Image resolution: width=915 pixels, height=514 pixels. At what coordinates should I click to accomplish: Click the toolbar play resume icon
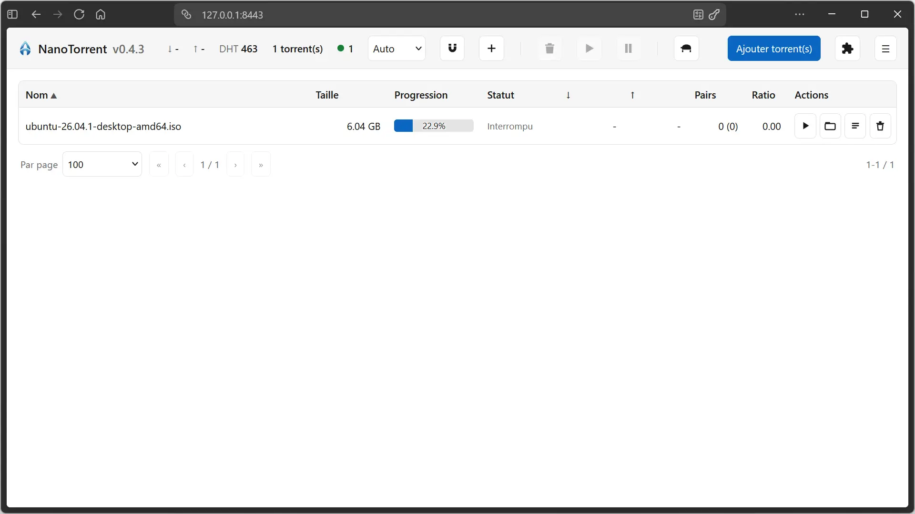[589, 49]
